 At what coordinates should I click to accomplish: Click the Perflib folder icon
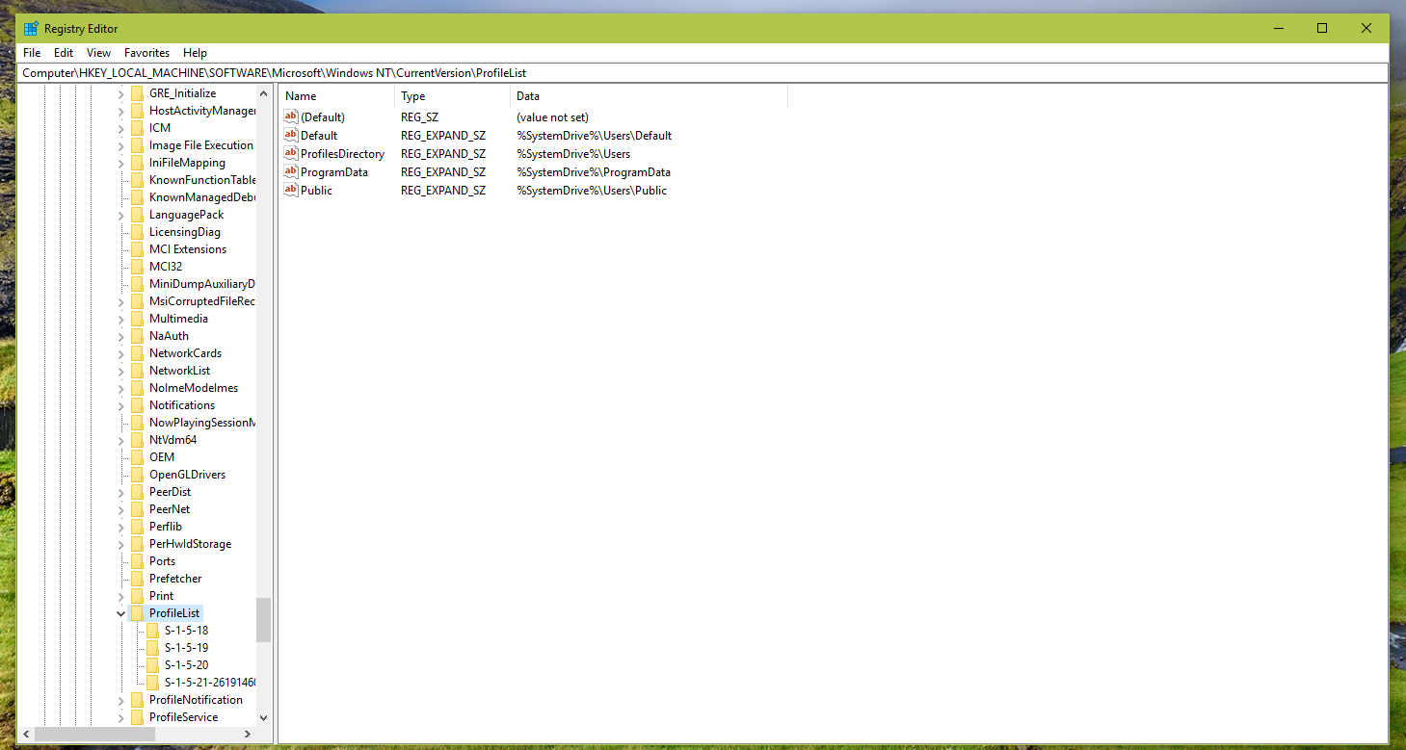point(137,527)
